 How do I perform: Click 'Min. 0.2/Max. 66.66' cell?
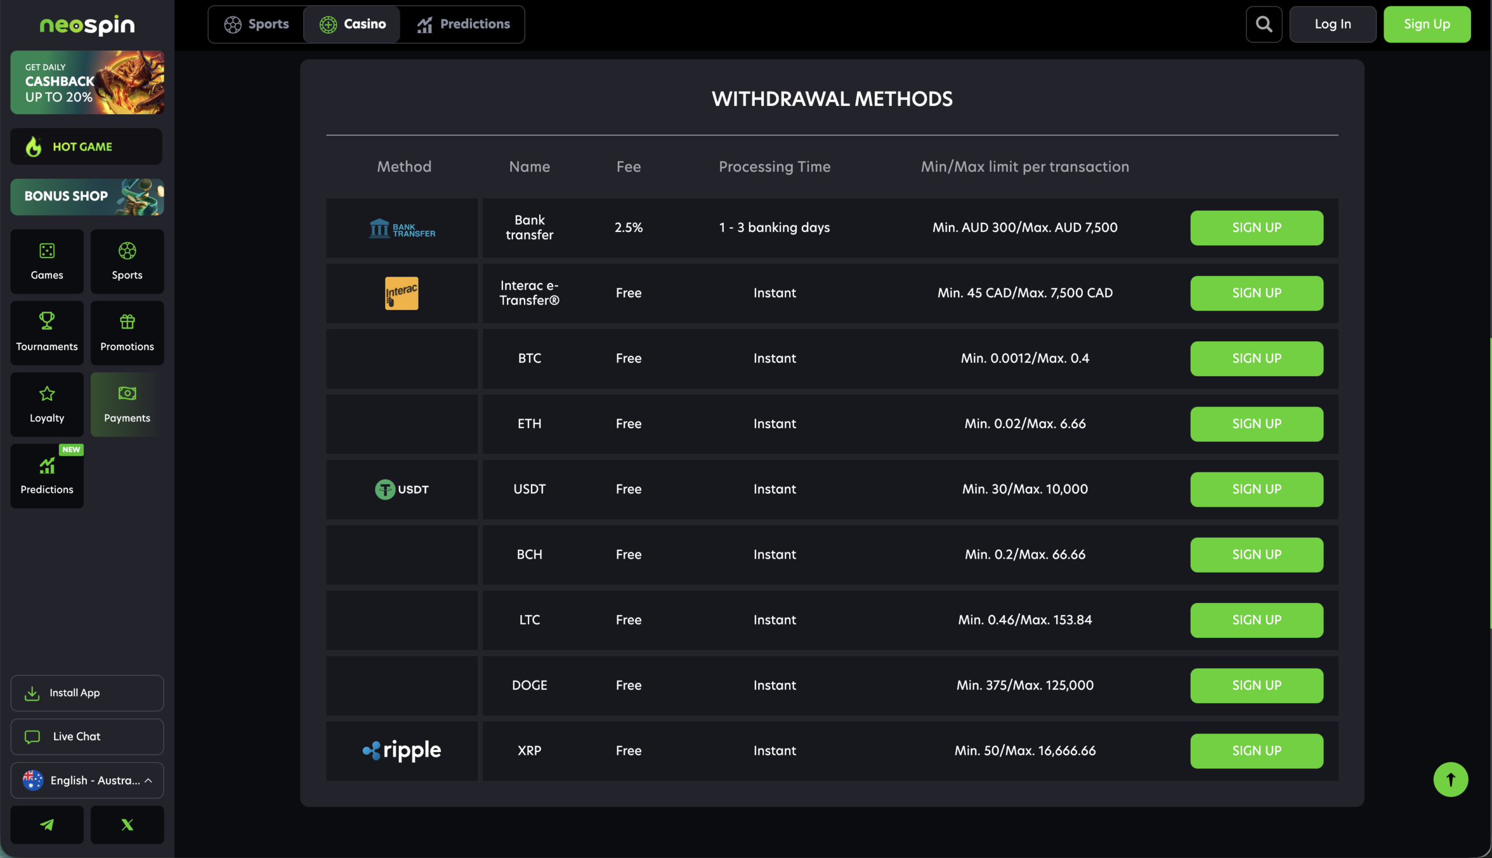coord(1025,555)
